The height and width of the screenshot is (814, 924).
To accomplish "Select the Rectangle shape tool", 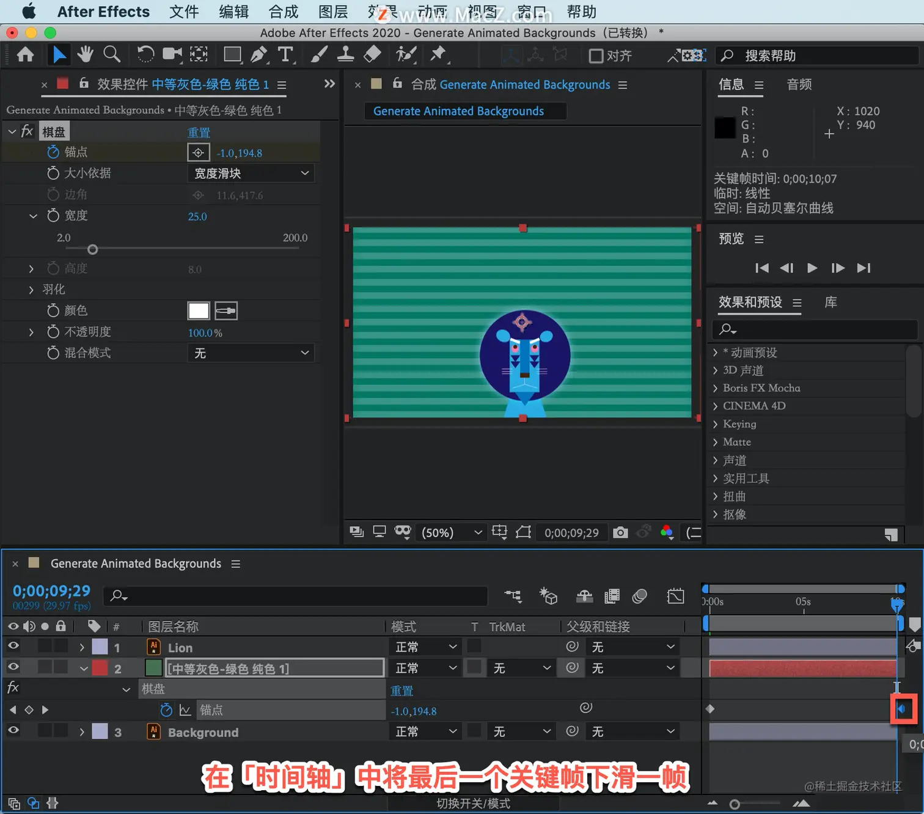I will (x=232, y=55).
